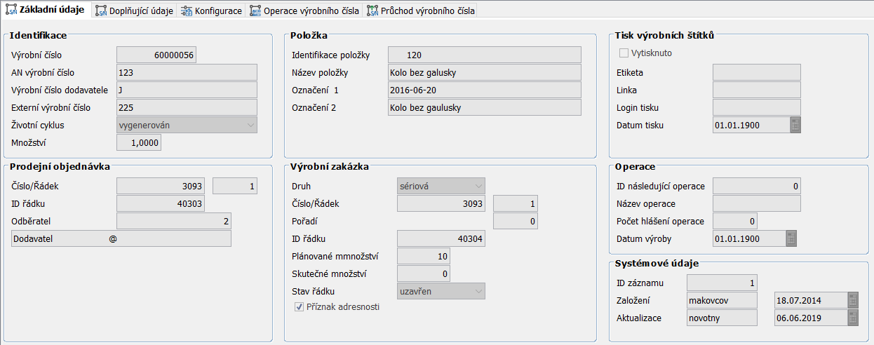The width and height of the screenshot is (874, 345).
Task: Select the Externí výrobní číslo field
Action: pos(187,108)
